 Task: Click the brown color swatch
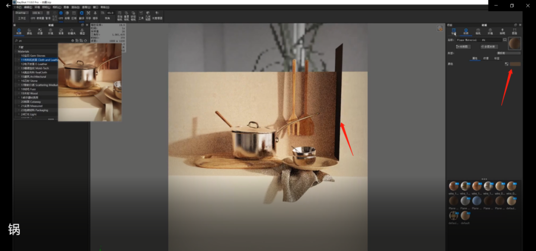[x=515, y=64]
